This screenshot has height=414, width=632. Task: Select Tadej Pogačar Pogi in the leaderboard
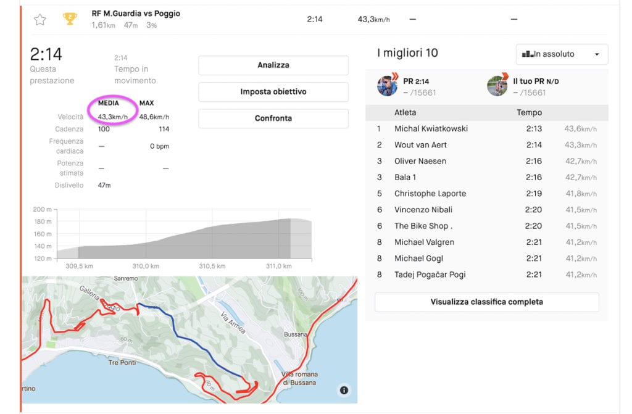click(430, 275)
